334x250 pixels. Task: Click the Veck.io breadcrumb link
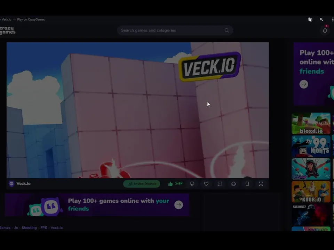coord(57,228)
